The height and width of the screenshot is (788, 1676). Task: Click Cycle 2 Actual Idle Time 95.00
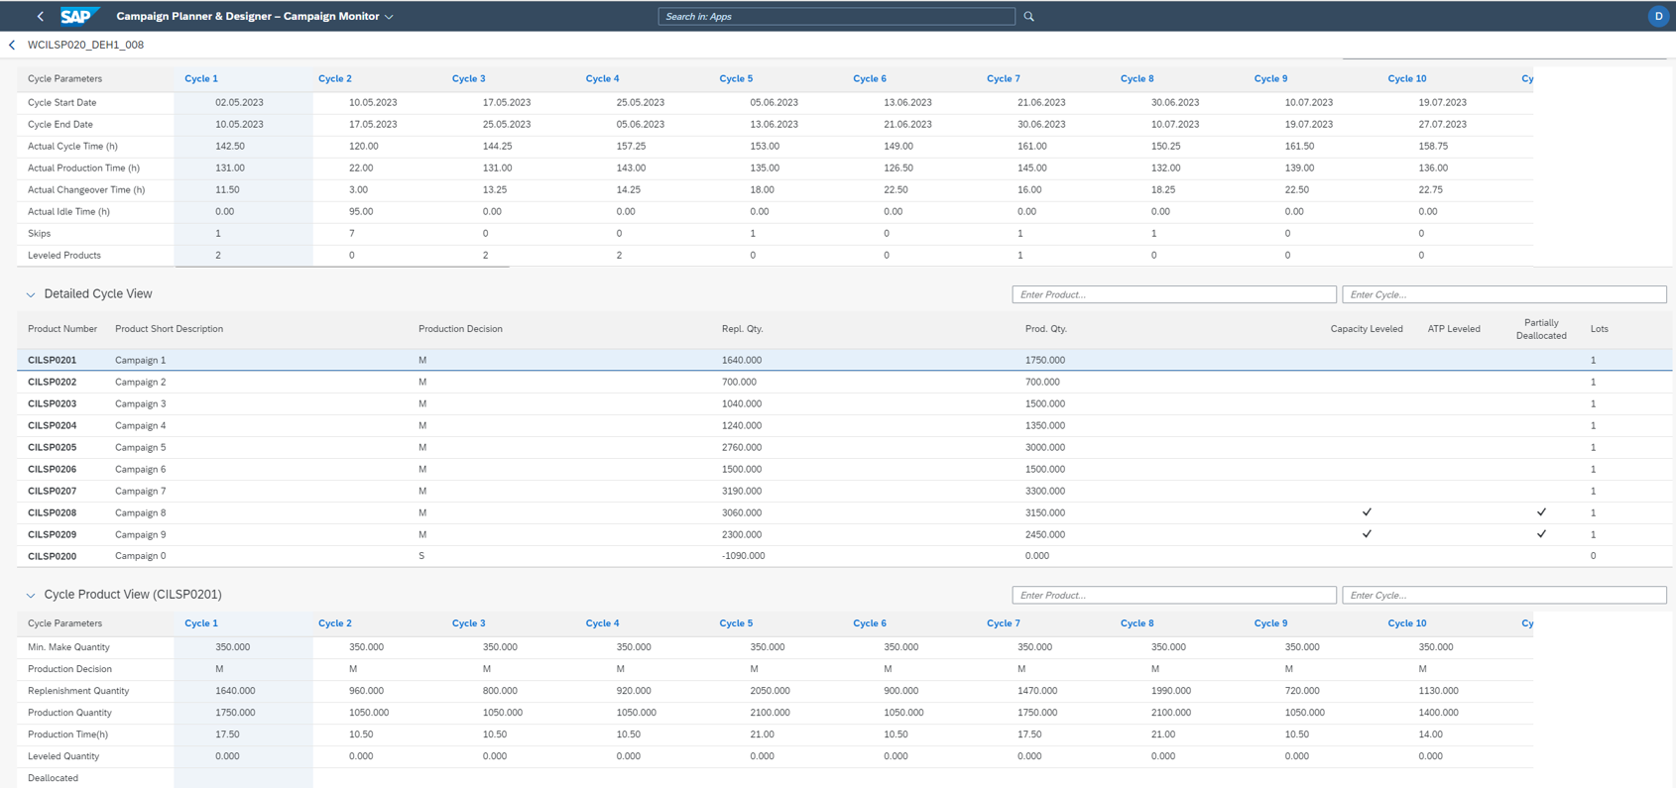tap(361, 211)
